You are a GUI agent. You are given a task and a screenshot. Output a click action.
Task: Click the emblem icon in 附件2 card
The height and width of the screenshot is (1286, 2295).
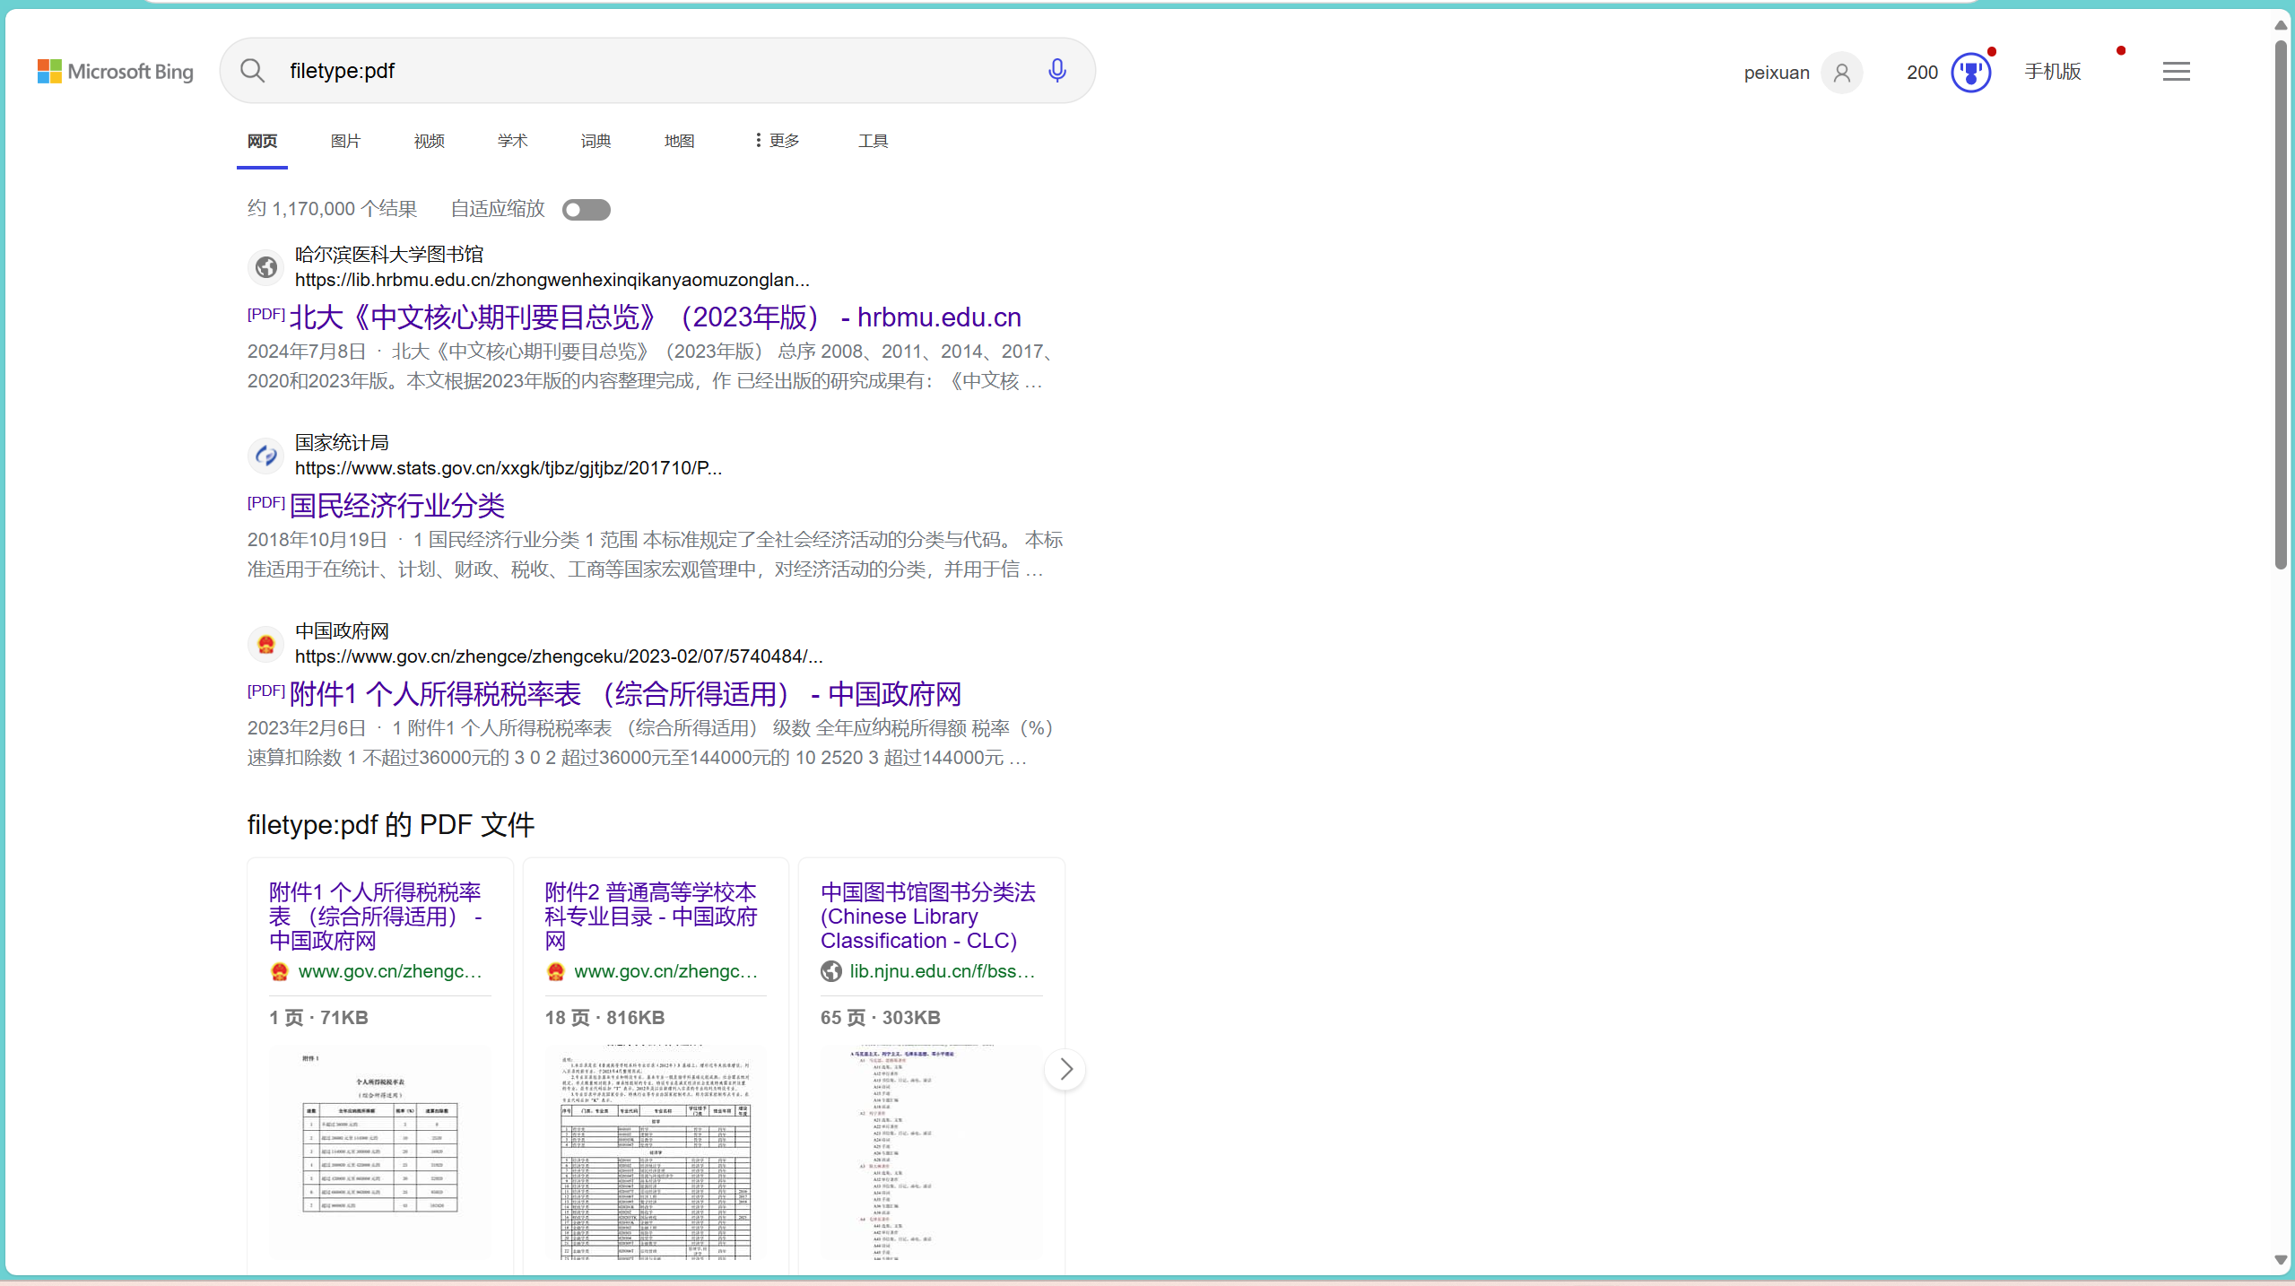pos(555,971)
